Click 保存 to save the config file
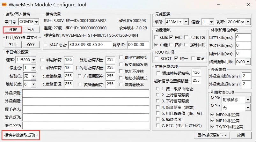Screen dimensions: 256x142 click(31, 45)
